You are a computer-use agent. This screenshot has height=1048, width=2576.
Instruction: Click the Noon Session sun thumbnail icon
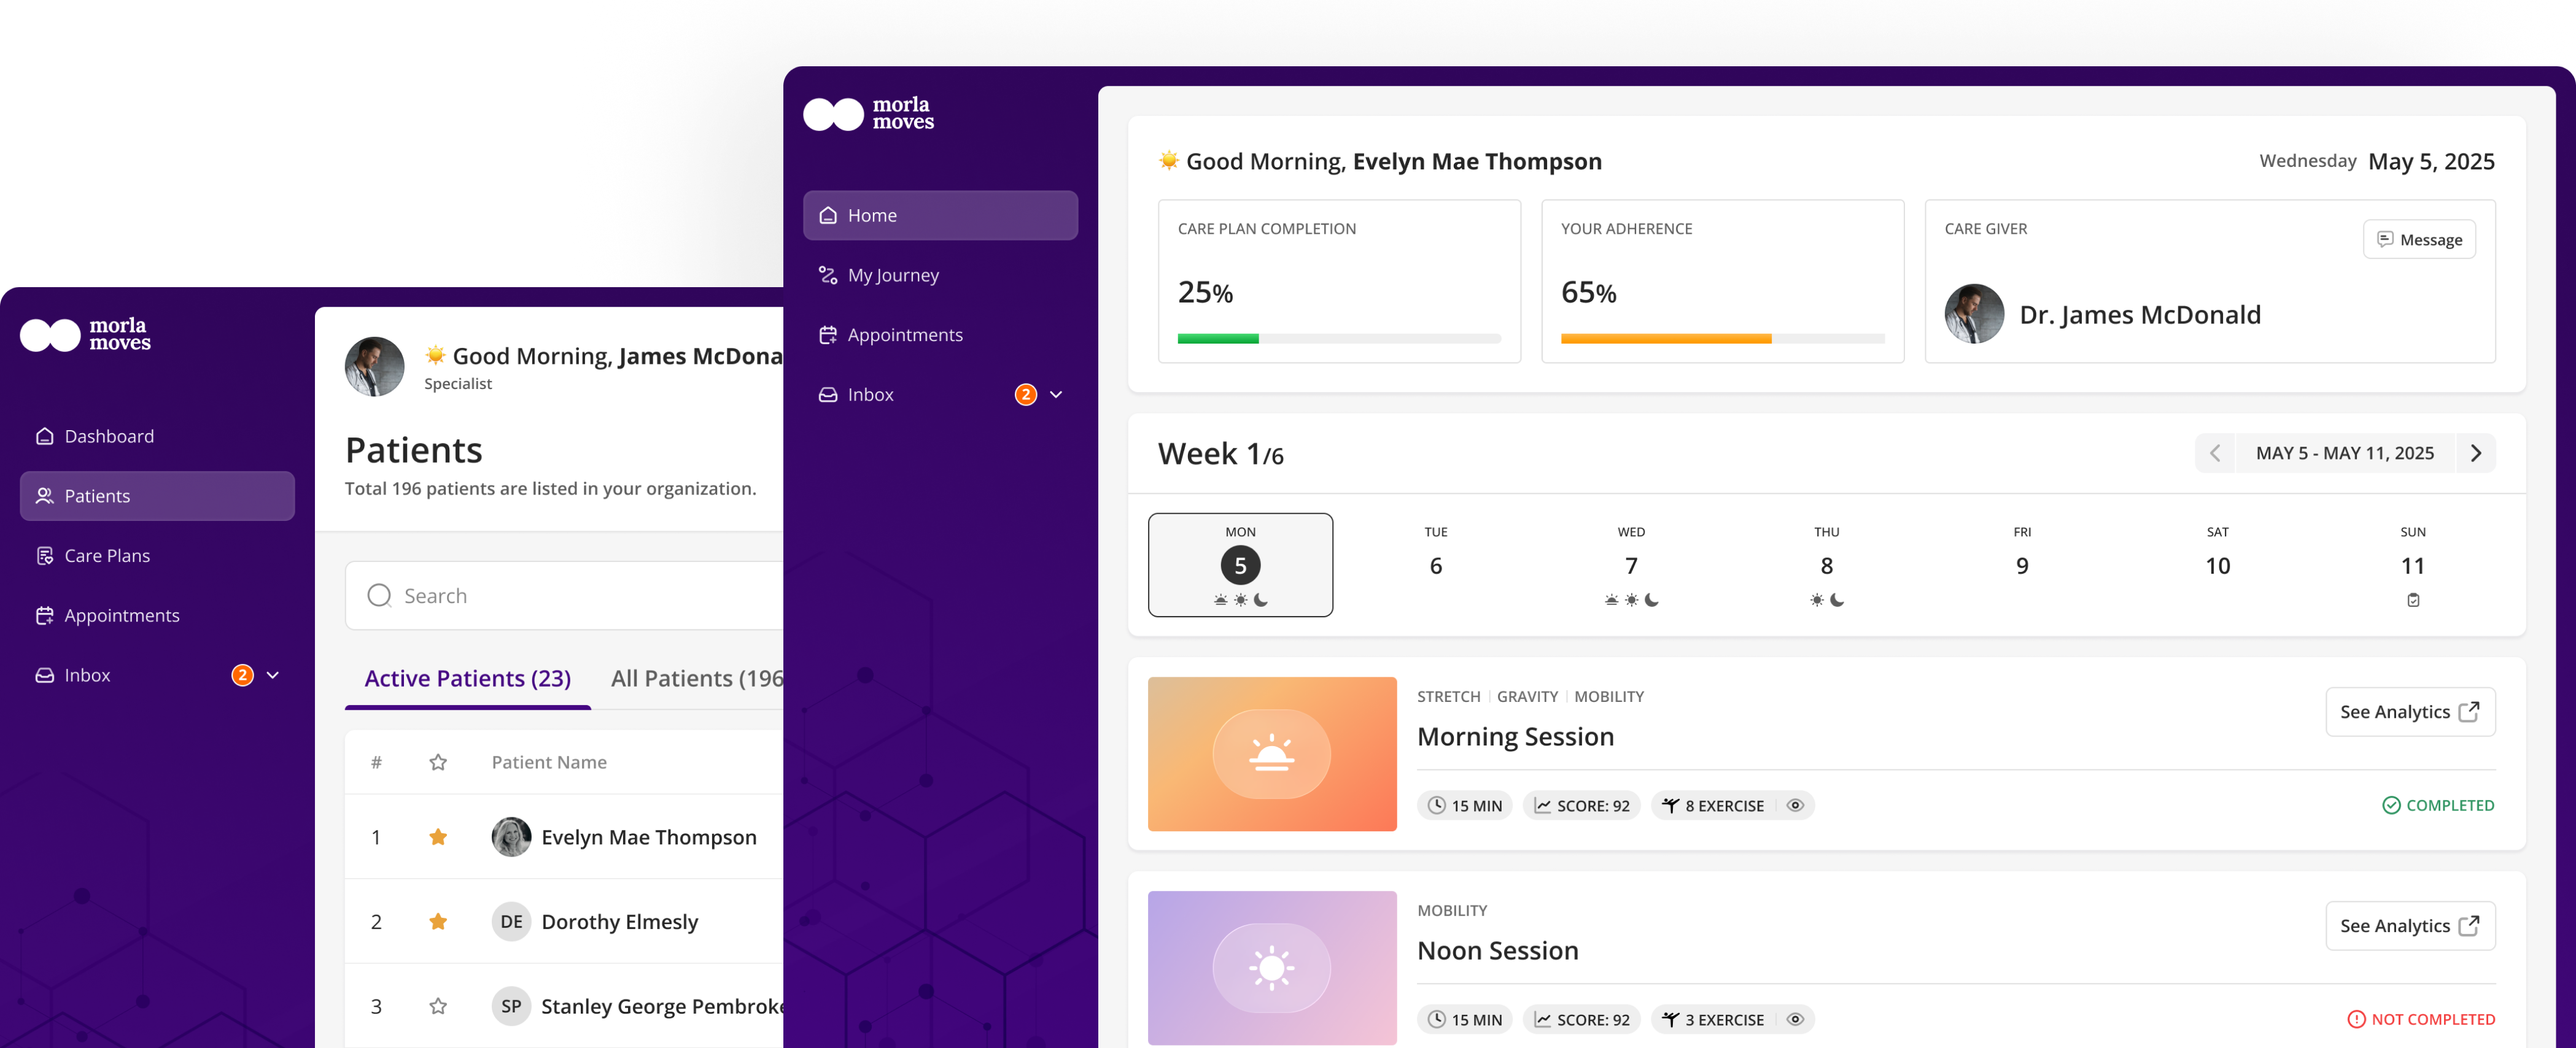coord(1271,967)
